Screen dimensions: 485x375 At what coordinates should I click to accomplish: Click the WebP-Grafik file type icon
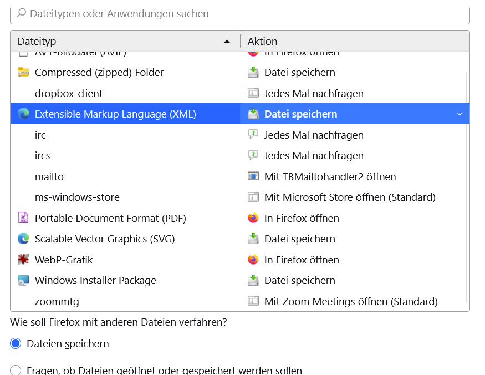(x=23, y=260)
